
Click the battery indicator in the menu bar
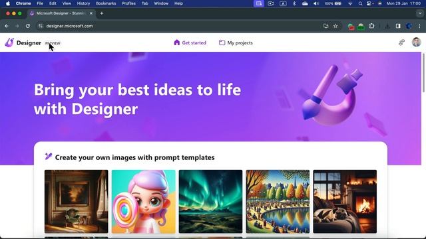333,3
